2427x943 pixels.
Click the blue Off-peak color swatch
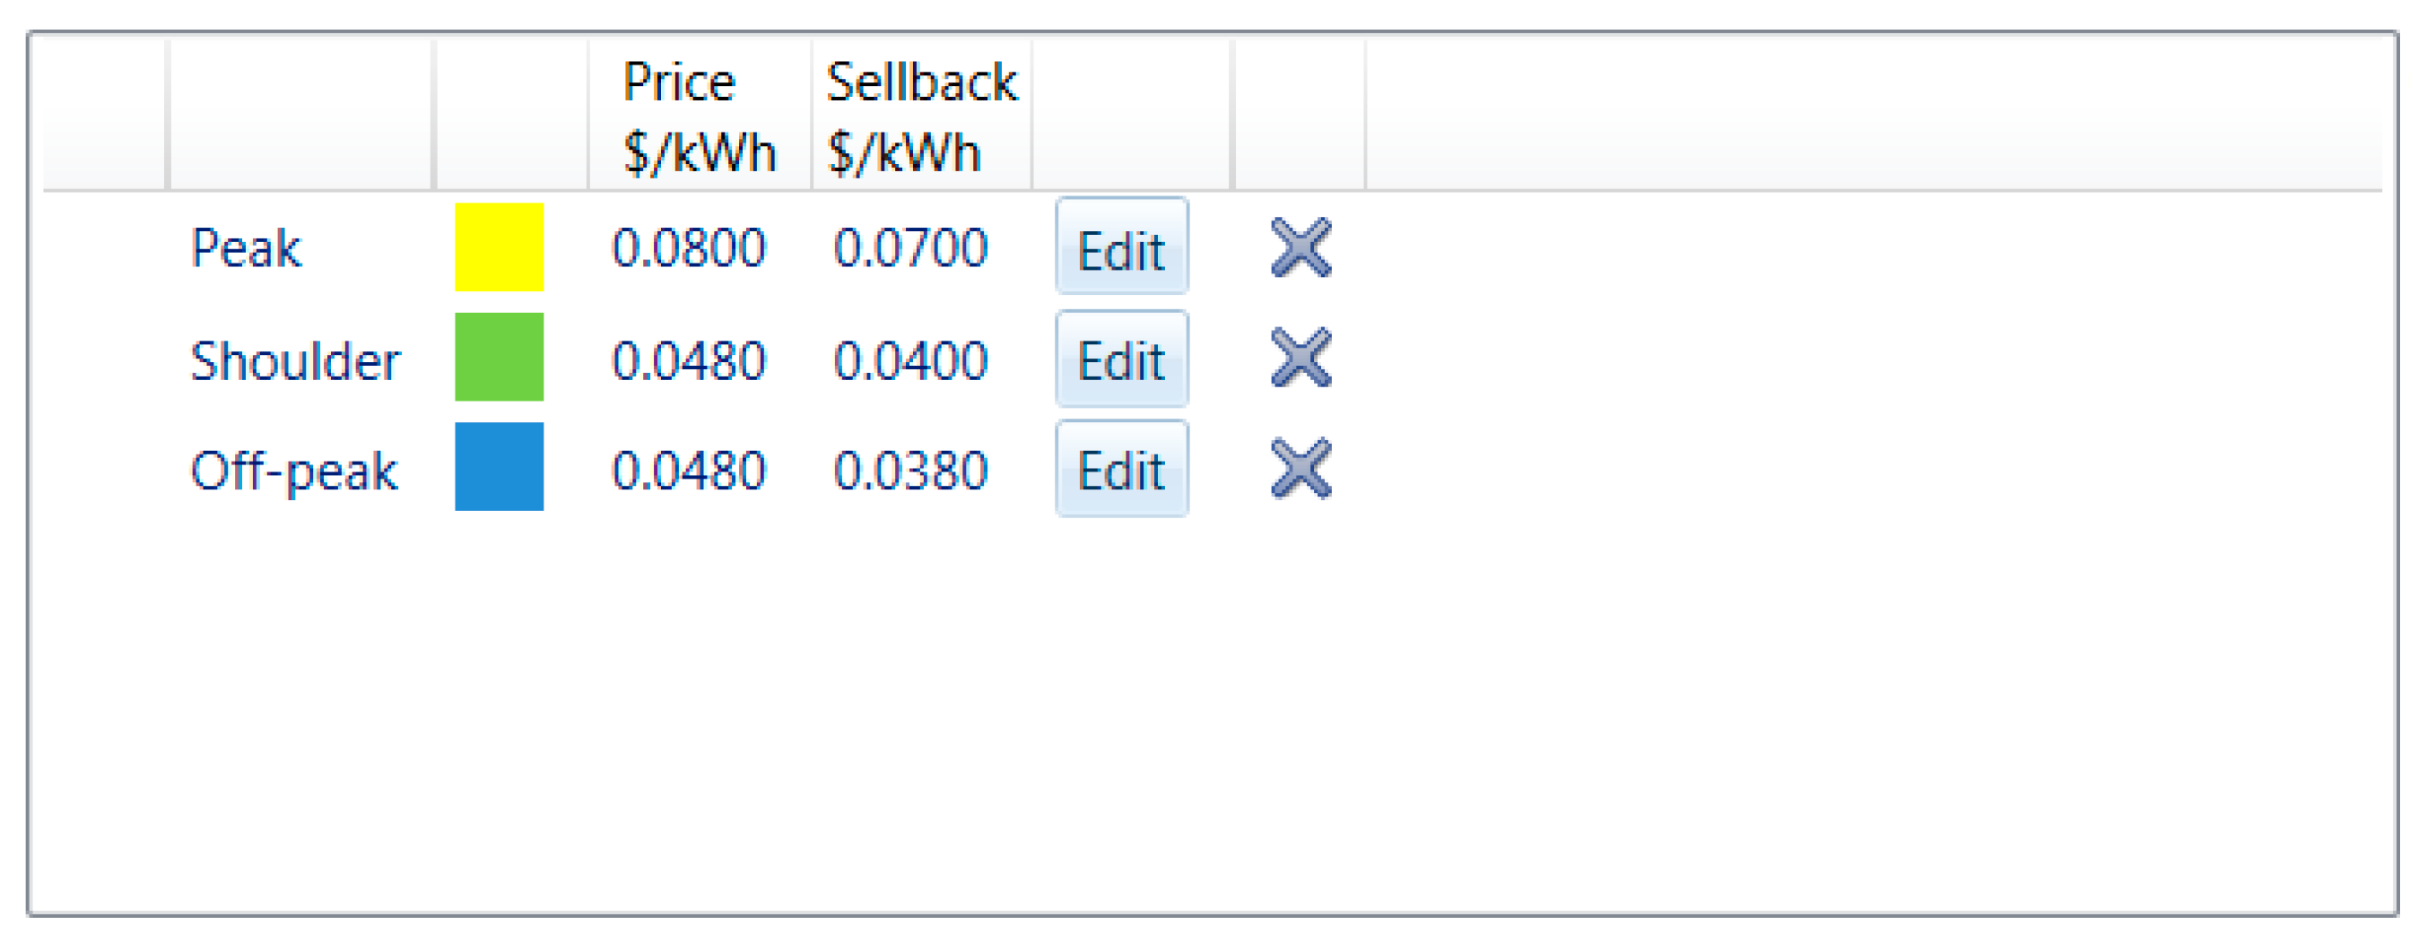499,468
